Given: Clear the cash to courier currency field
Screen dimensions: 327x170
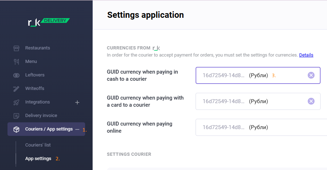Looking at the screenshot, I should coord(311,75).
